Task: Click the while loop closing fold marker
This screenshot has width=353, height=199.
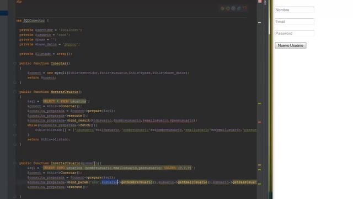Action: point(15,135)
